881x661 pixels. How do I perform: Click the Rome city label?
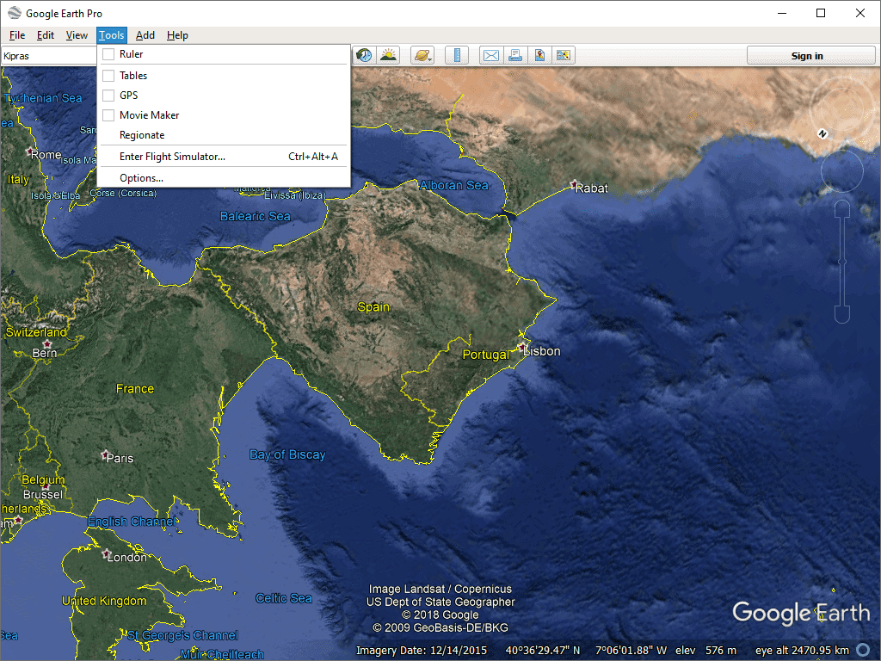(x=46, y=155)
